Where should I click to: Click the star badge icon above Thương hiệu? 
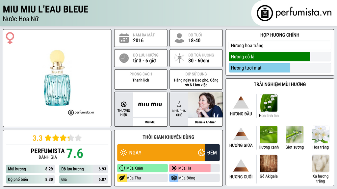(124, 104)
